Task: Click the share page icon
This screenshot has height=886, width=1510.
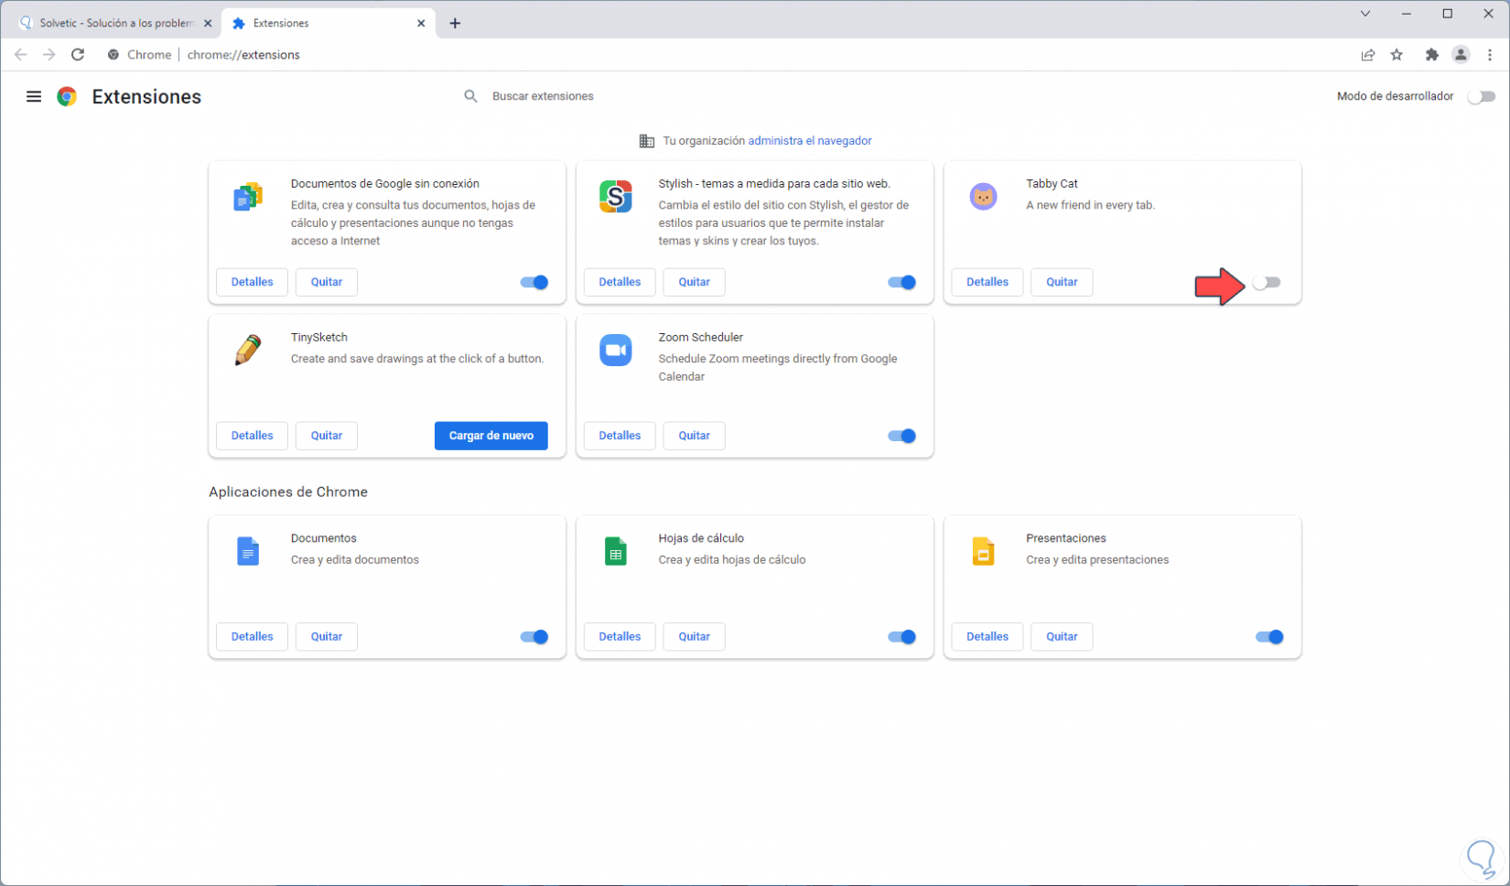Action: (x=1367, y=55)
